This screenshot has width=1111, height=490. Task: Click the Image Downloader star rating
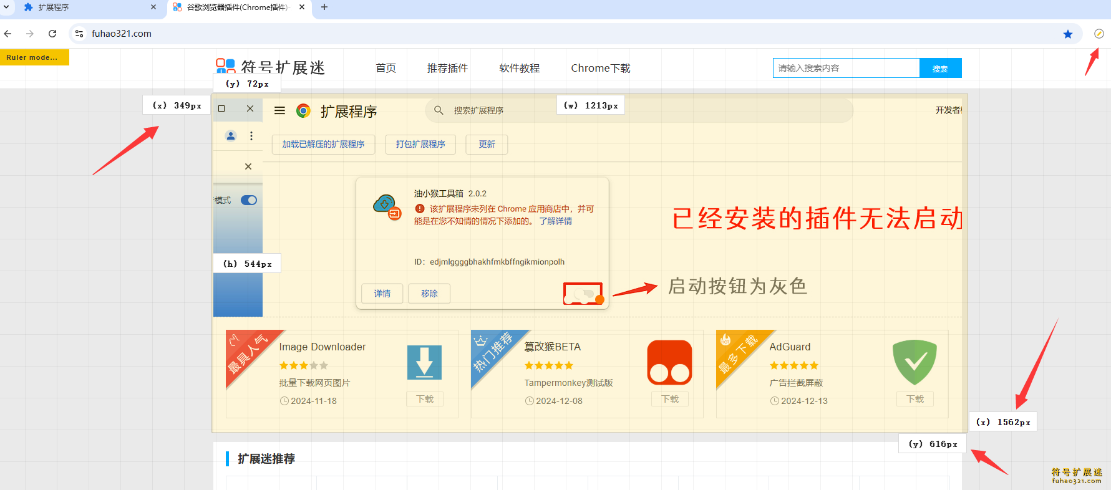tap(304, 365)
